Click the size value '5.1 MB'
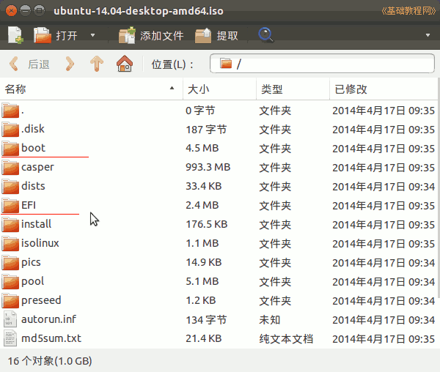This screenshot has width=440, height=372. coord(202,281)
